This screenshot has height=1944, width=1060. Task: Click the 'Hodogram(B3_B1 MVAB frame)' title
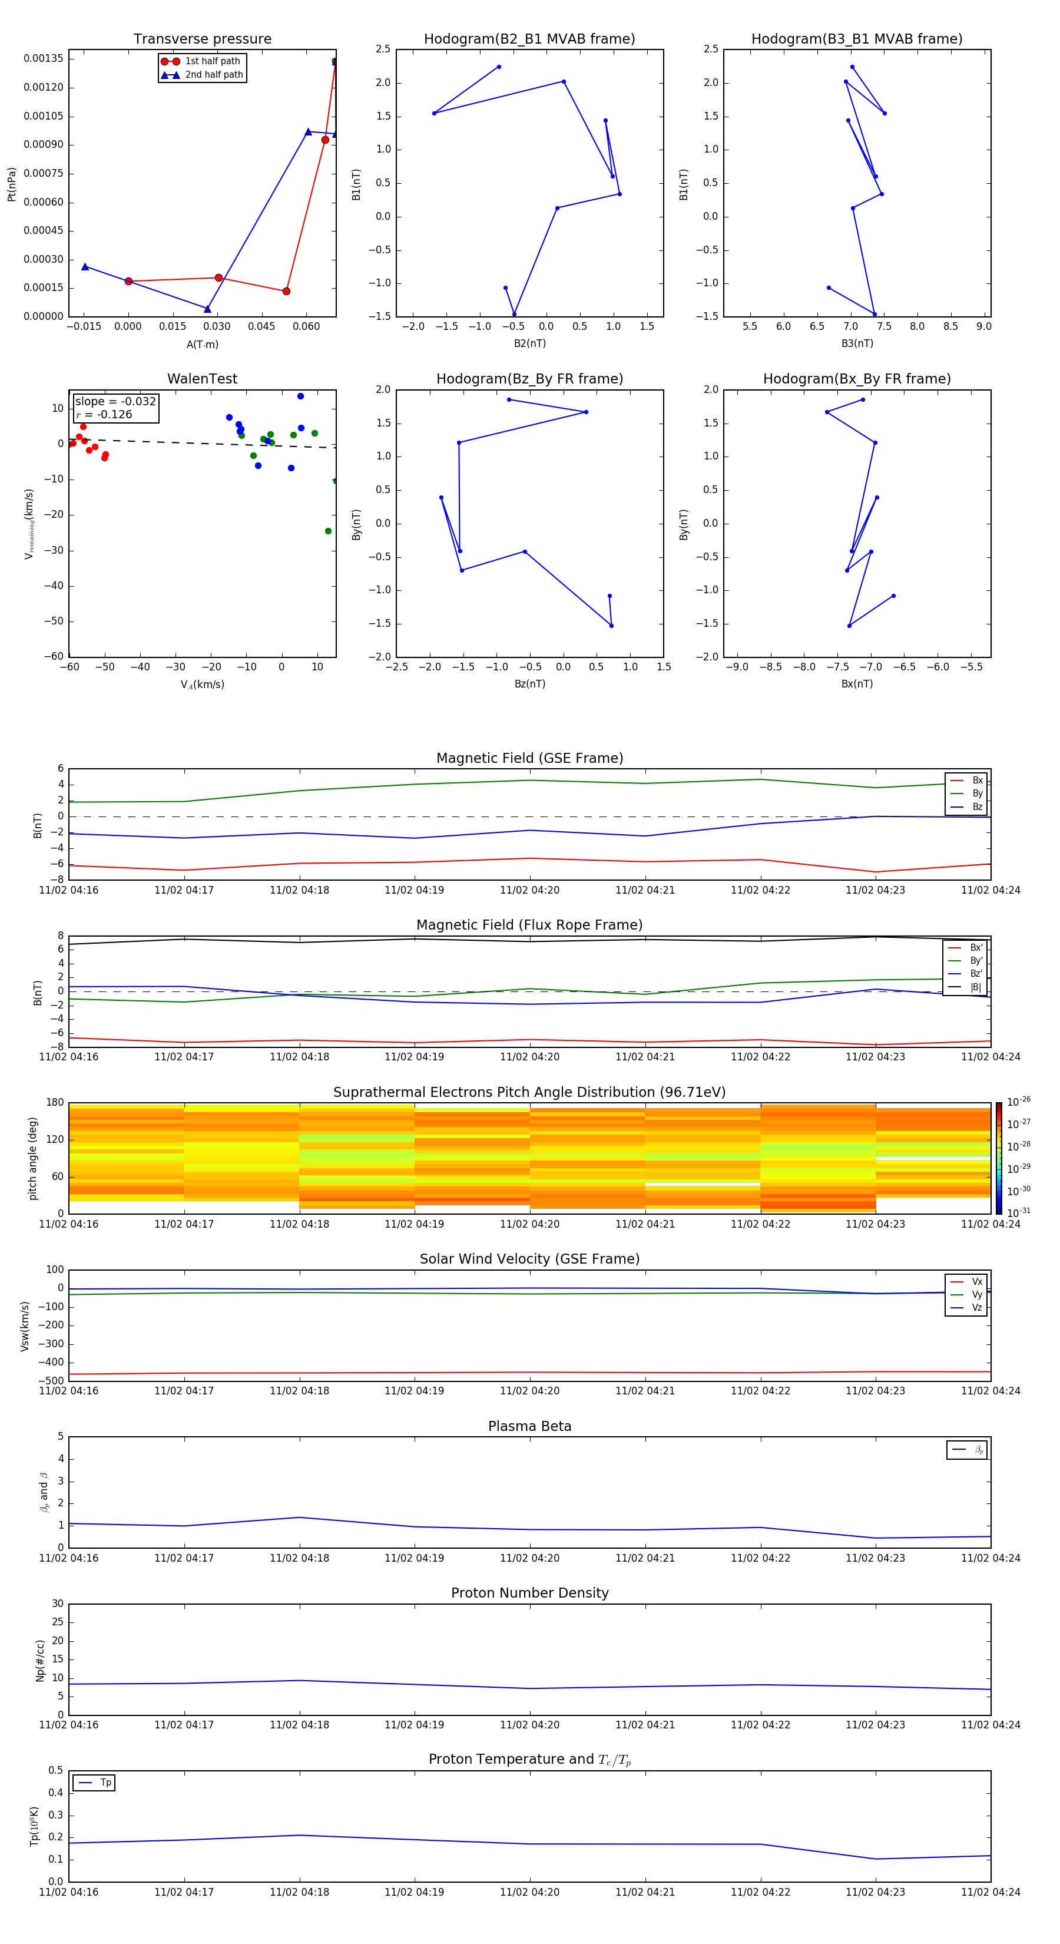(857, 39)
